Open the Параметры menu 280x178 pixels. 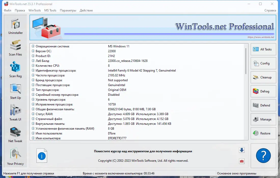68,10
